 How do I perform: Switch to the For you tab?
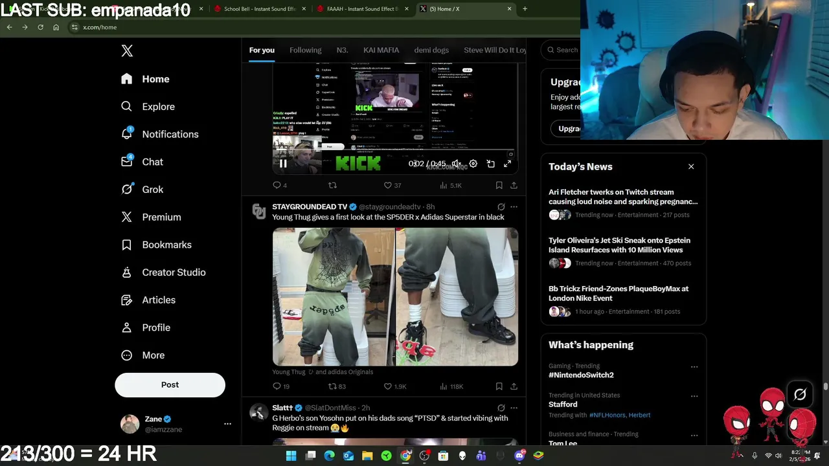click(262, 50)
